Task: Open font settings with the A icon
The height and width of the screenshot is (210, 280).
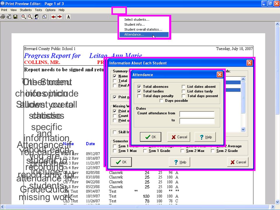Action: (x=68, y=17)
